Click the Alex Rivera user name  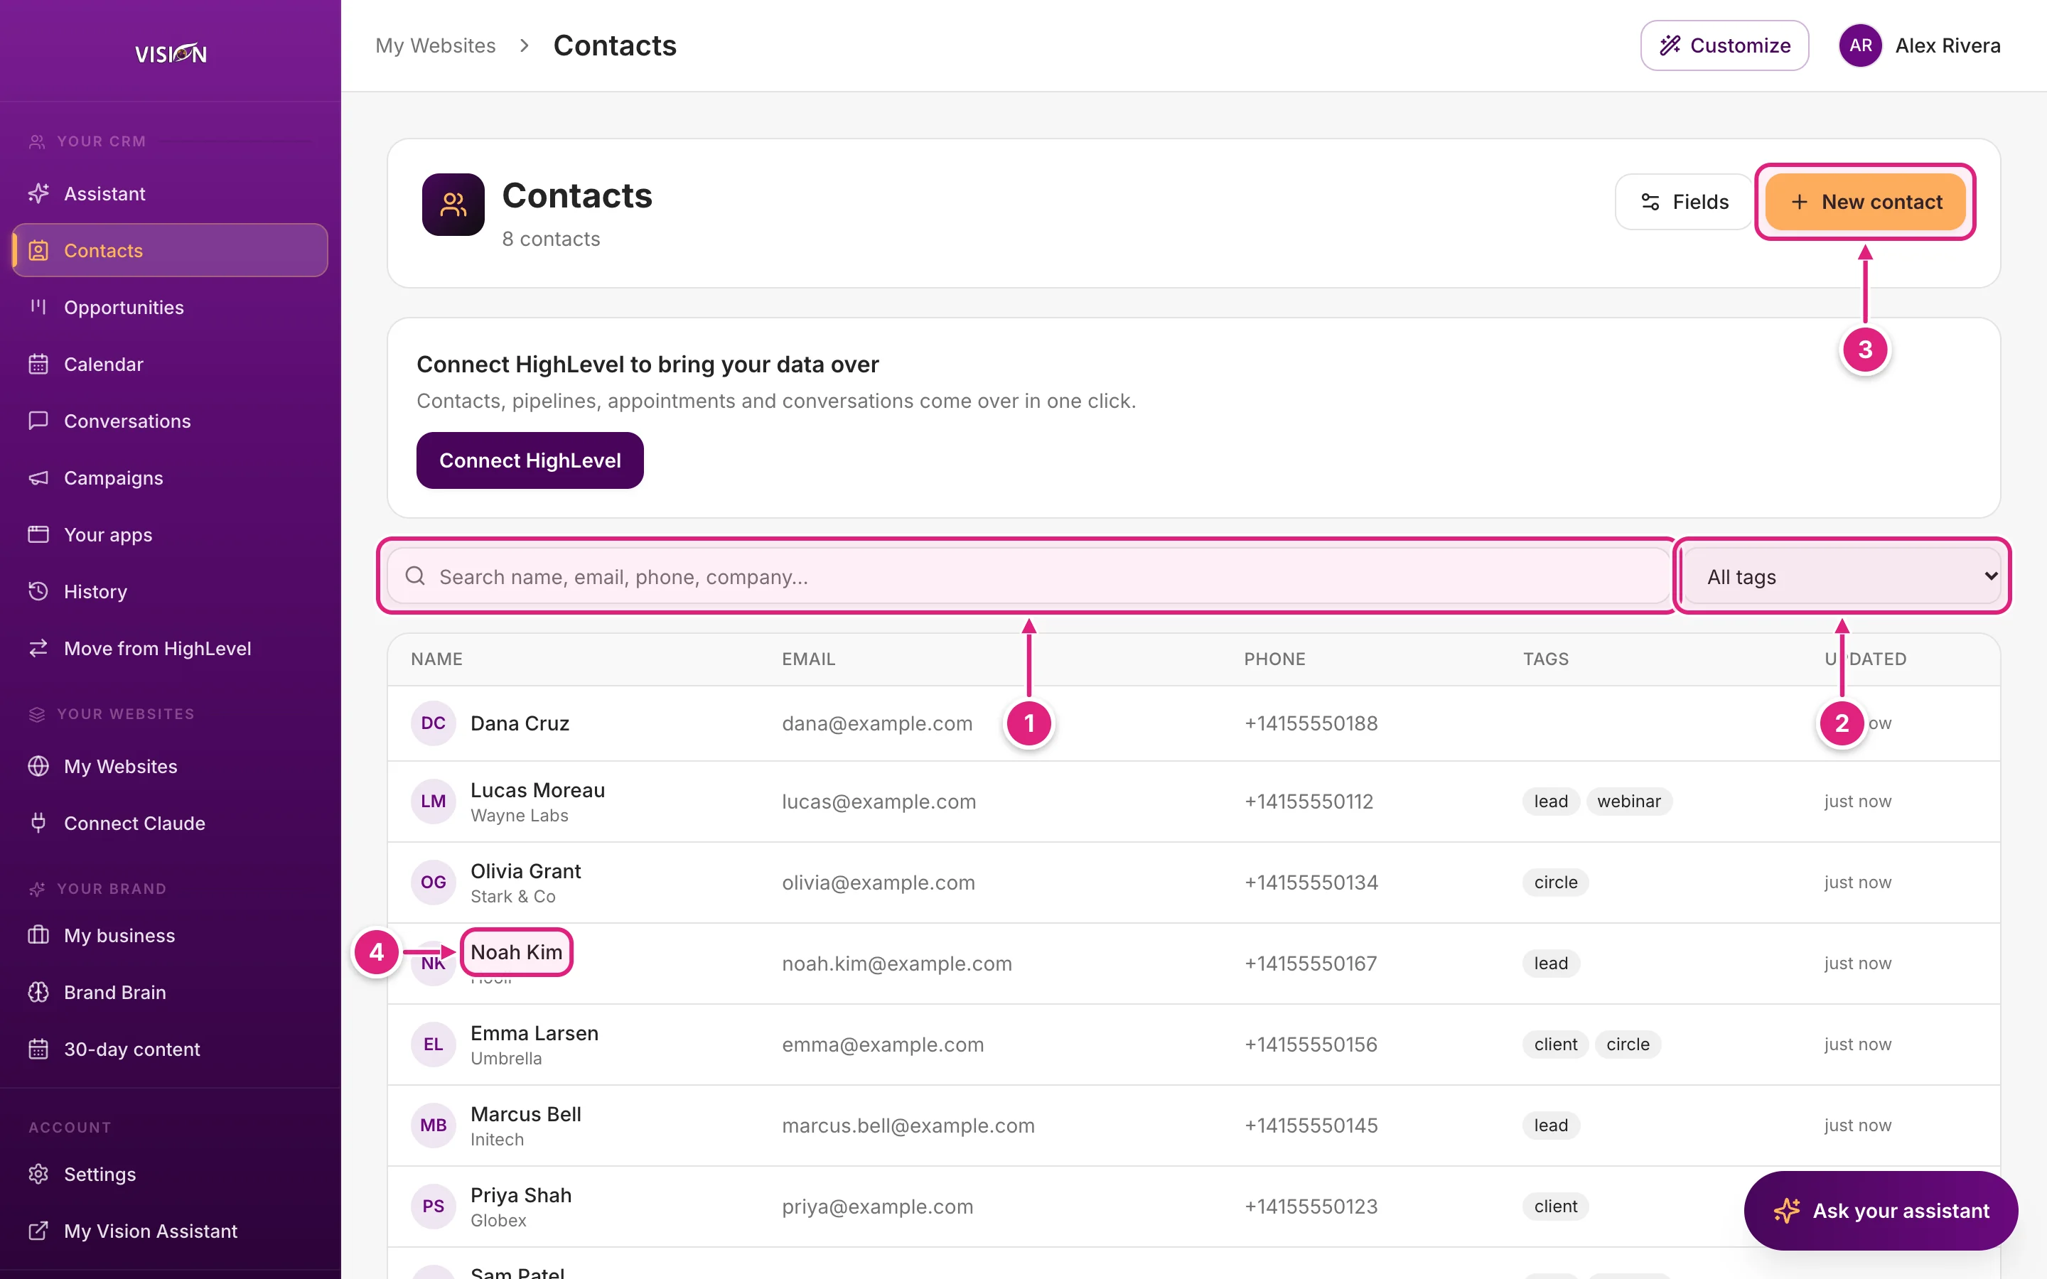1947,45
